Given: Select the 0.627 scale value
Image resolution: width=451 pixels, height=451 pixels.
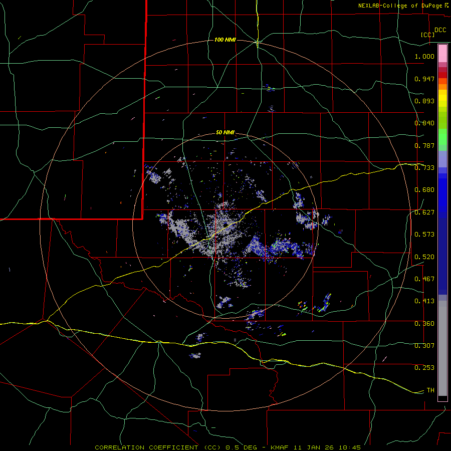Looking at the screenshot, I should pyautogui.click(x=424, y=212).
